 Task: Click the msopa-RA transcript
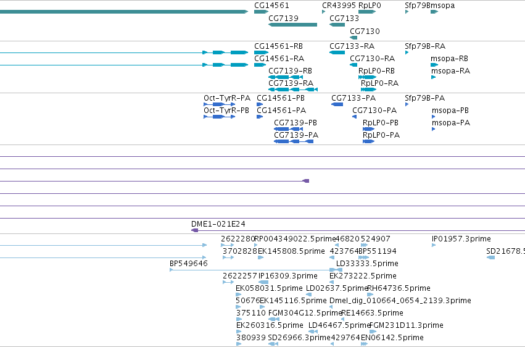[433, 77]
